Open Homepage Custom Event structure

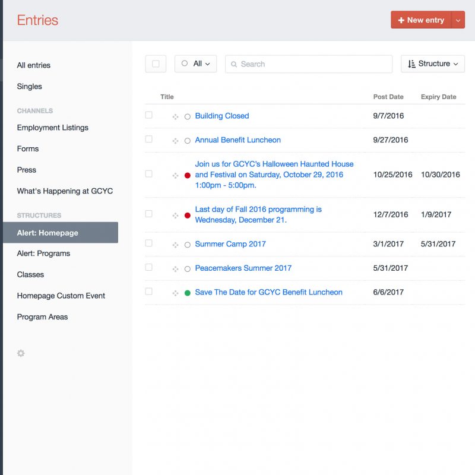click(61, 296)
